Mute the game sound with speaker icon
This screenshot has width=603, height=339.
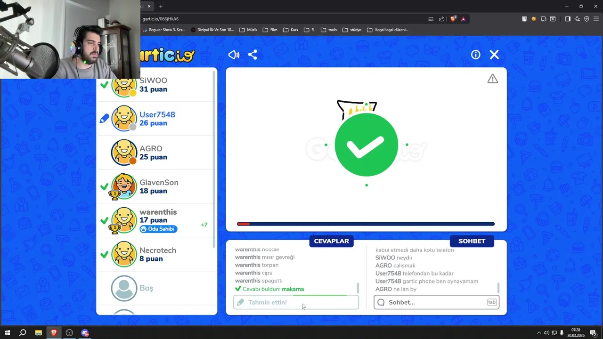pos(234,55)
